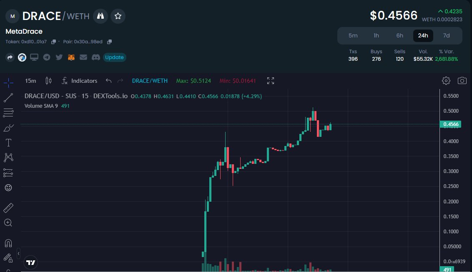
Task: Enter fullscreen chart mode
Action: coord(271,81)
